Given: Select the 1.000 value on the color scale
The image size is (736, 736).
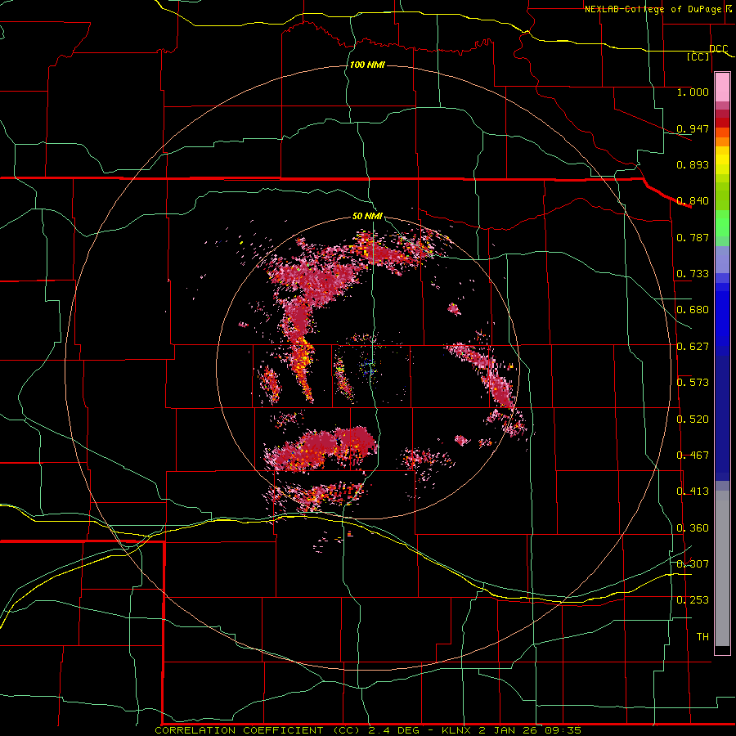Looking at the screenshot, I should pyautogui.click(x=693, y=92).
